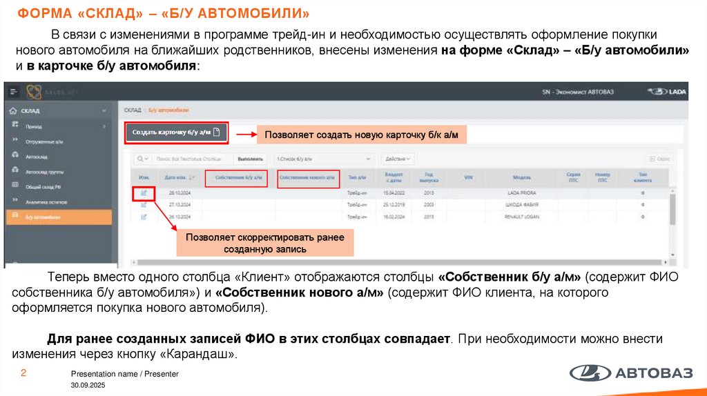Open the Автосклад группы menu item
707x396 pixels.
click(44, 172)
